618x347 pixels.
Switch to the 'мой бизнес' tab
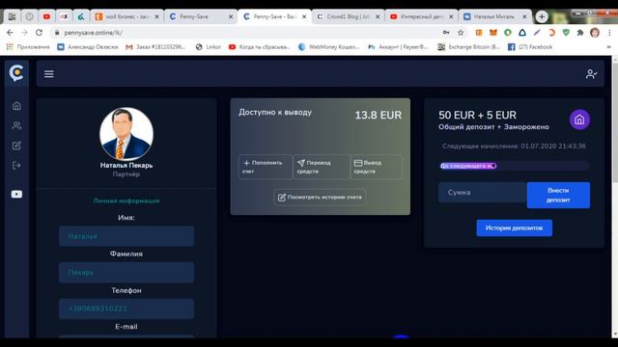(x=126, y=16)
